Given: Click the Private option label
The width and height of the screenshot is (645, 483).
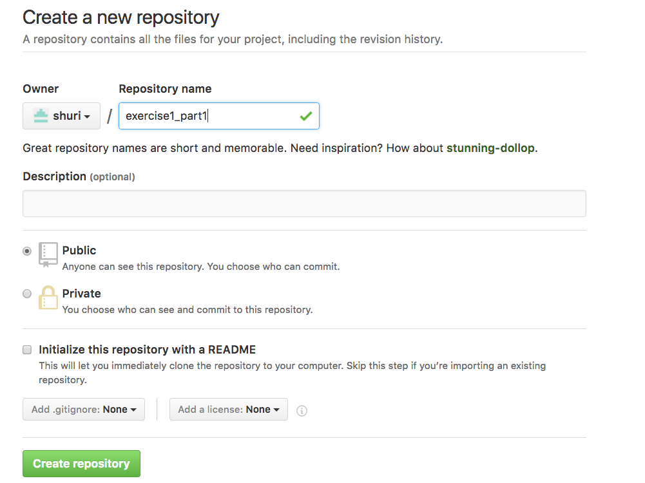Looking at the screenshot, I should pos(81,294).
